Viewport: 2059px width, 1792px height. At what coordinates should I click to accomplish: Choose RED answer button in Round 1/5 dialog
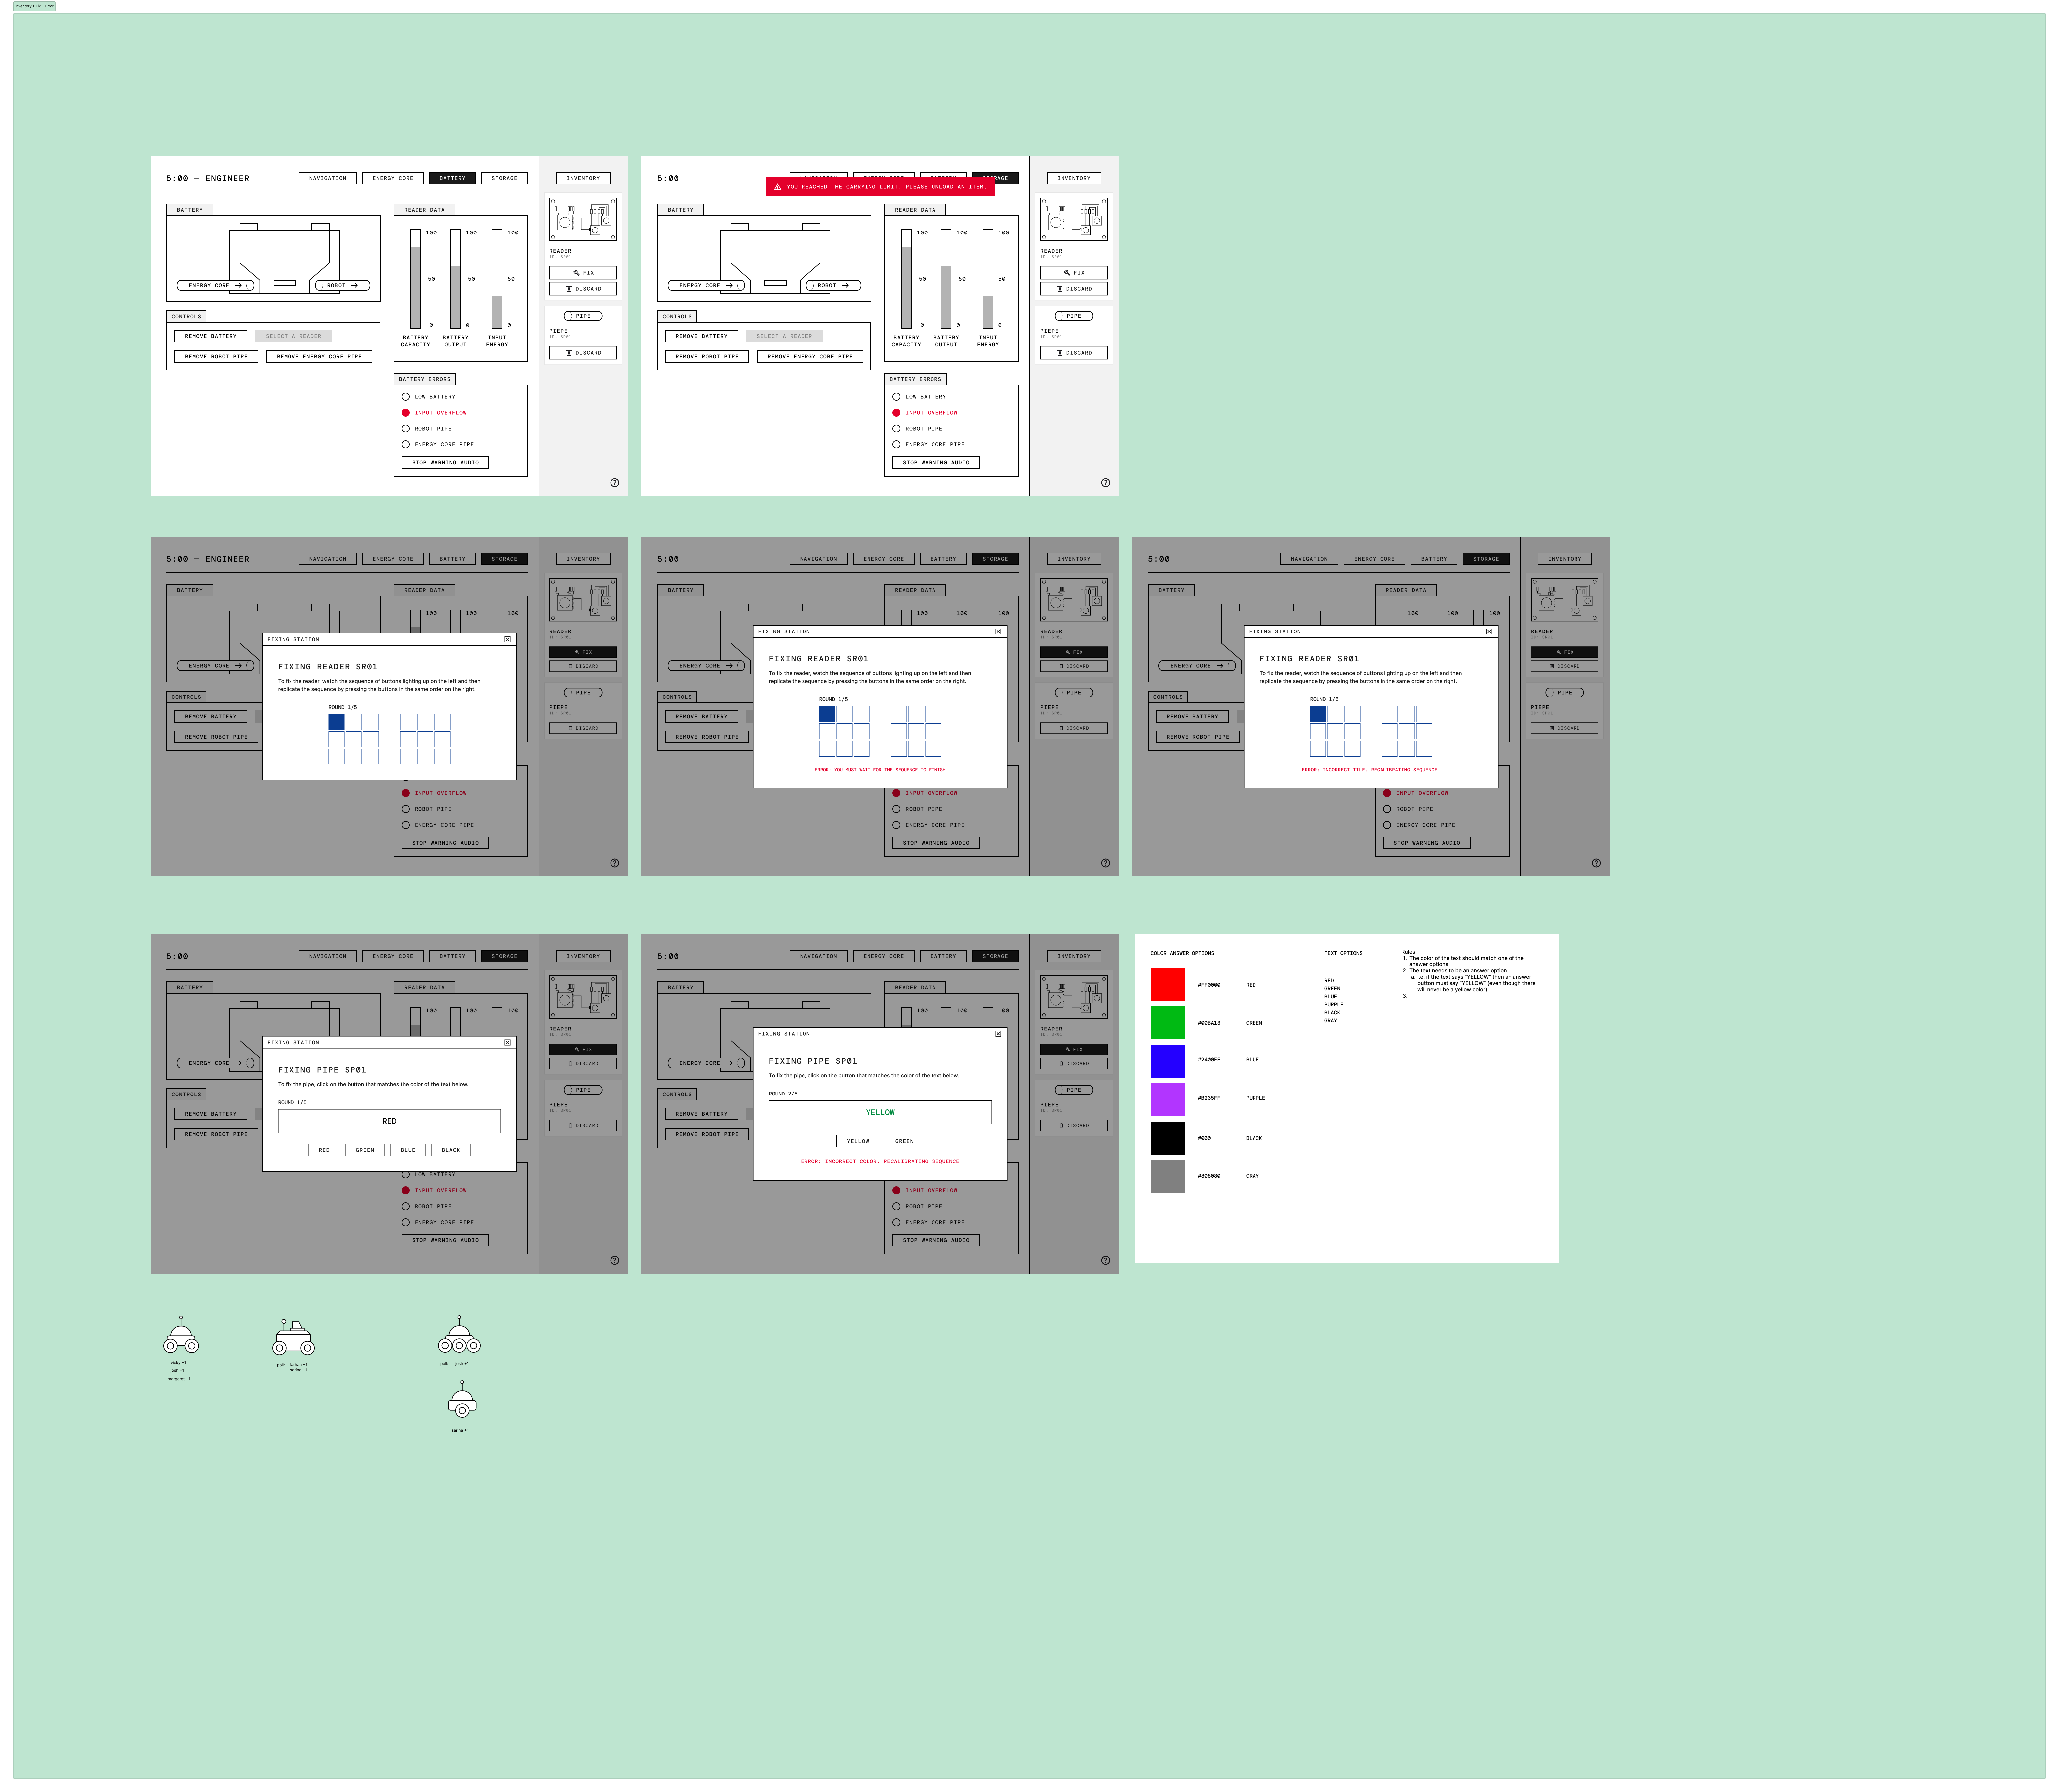[x=324, y=1150]
